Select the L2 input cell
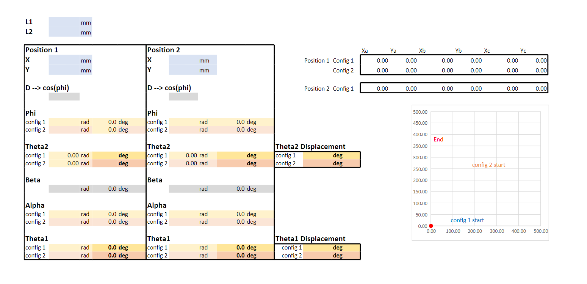The image size is (587, 284). pos(64,32)
